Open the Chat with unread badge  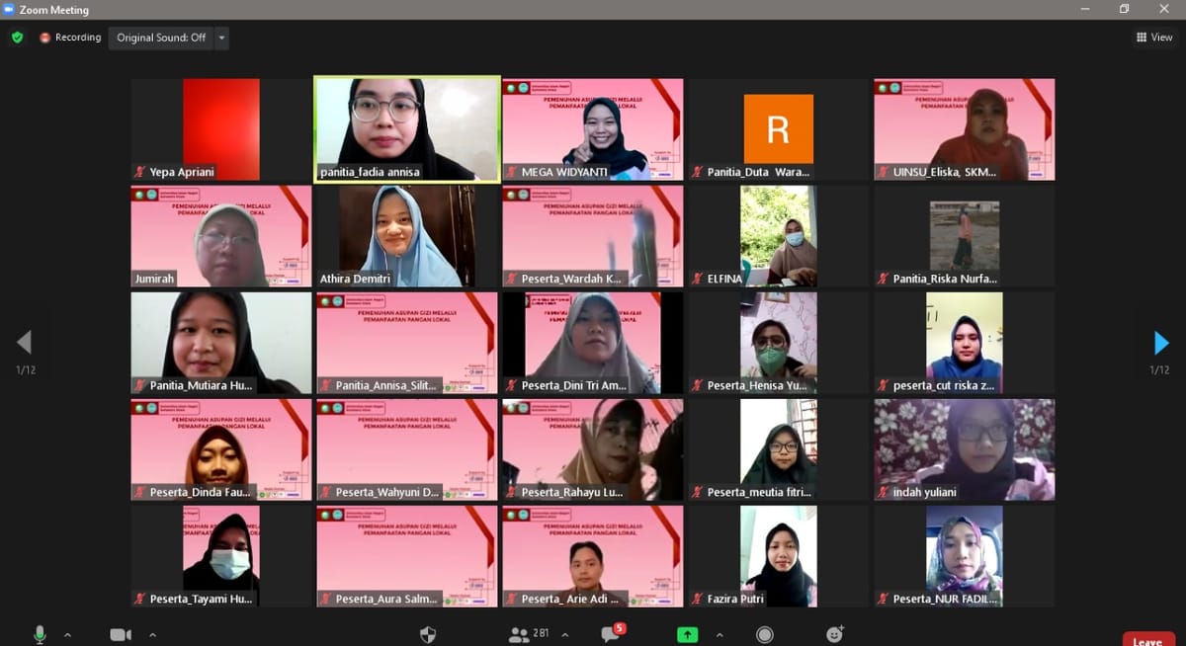tap(610, 635)
